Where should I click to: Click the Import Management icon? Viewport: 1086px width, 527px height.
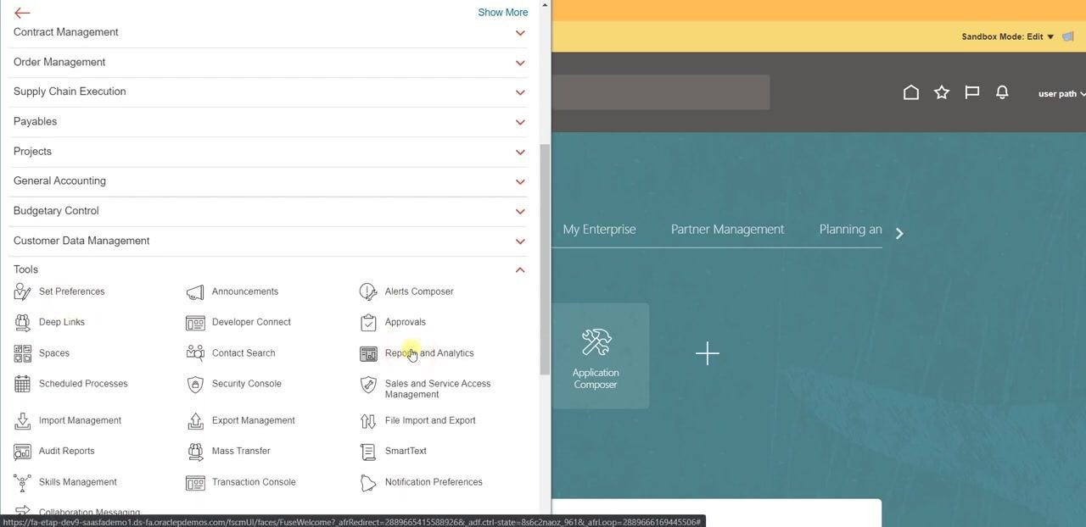(x=22, y=420)
